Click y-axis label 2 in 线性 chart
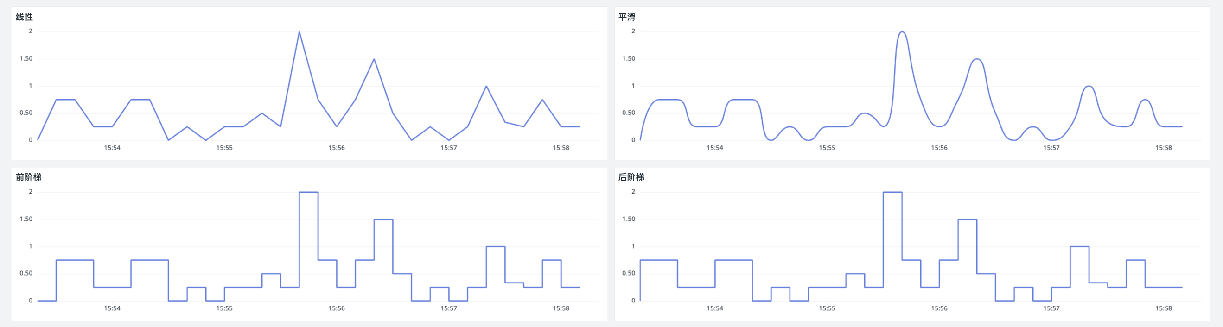 tap(31, 31)
